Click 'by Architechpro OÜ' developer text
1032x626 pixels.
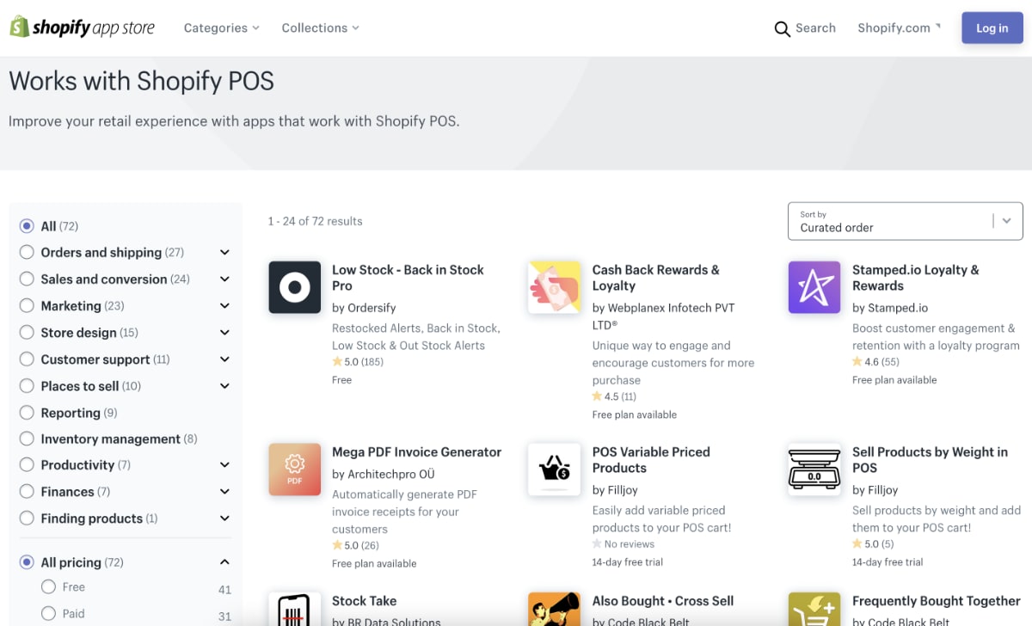383,474
